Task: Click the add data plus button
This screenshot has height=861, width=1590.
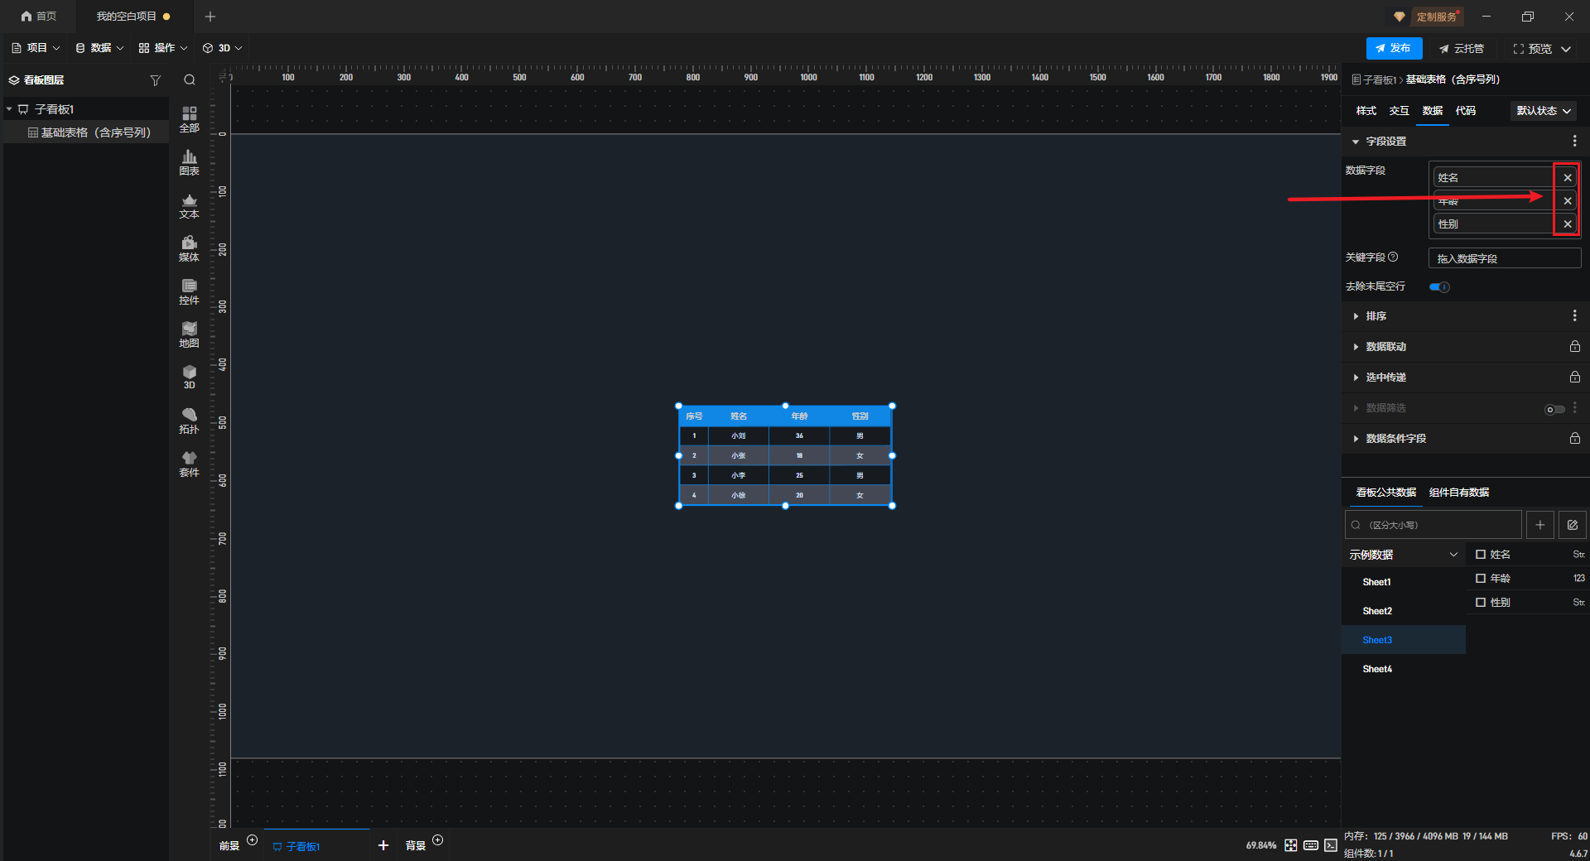Action: click(x=1539, y=525)
